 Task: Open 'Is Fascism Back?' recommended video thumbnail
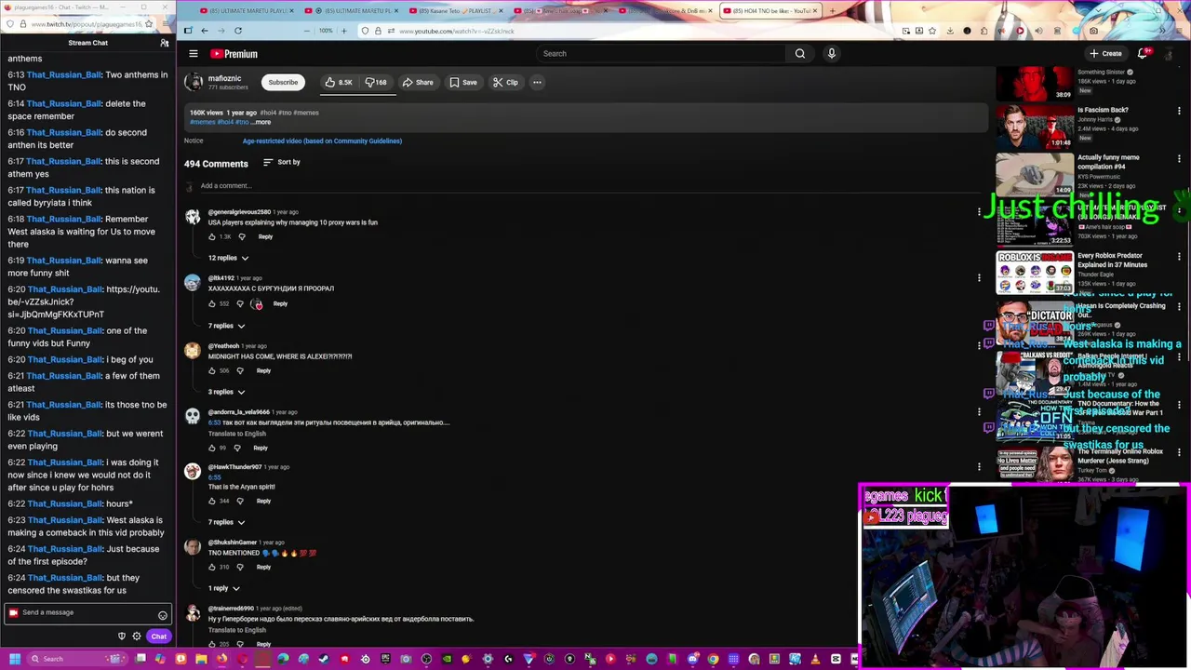(x=1035, y=126)
